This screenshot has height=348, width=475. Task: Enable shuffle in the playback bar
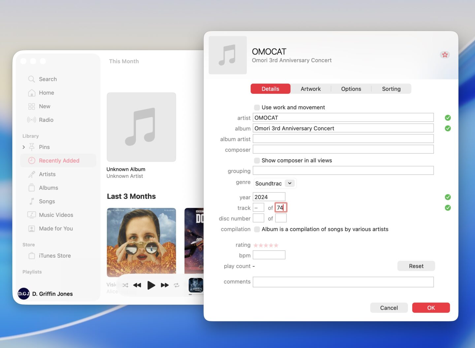tap(125, 285)
